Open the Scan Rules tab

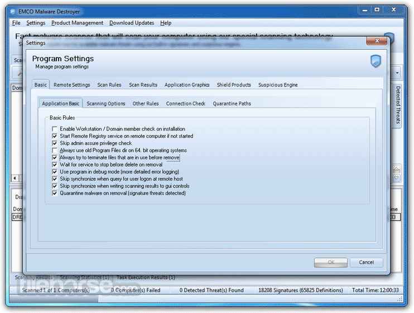(109, 85)
